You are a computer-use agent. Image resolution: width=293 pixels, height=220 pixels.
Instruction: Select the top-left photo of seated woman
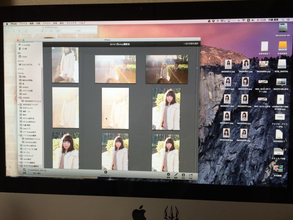65,65
